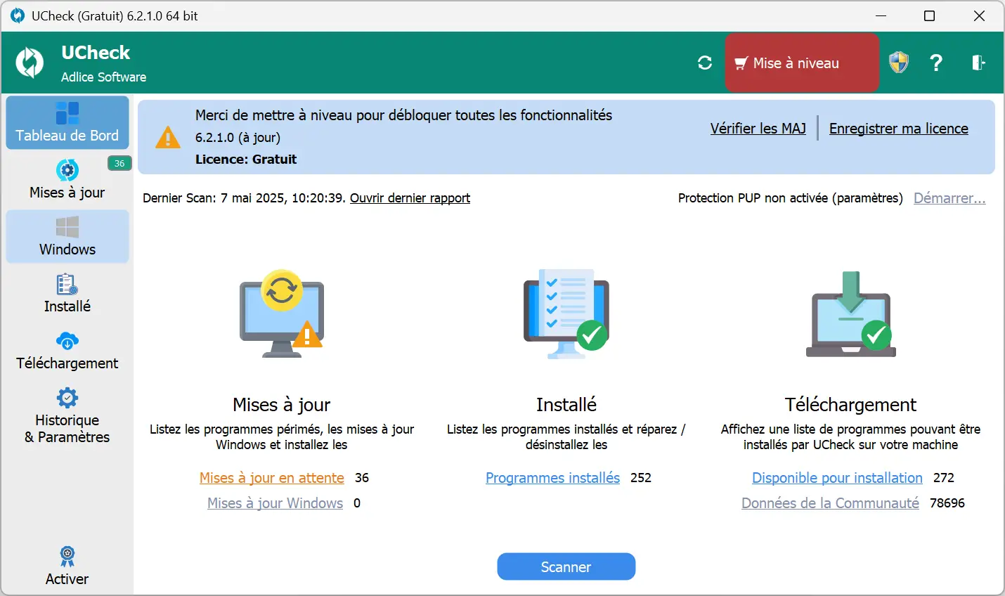The width and height of the screenshot is (1005, 596).
Task: Open the Windows sidebar tab
Action: tap(67, 236)
